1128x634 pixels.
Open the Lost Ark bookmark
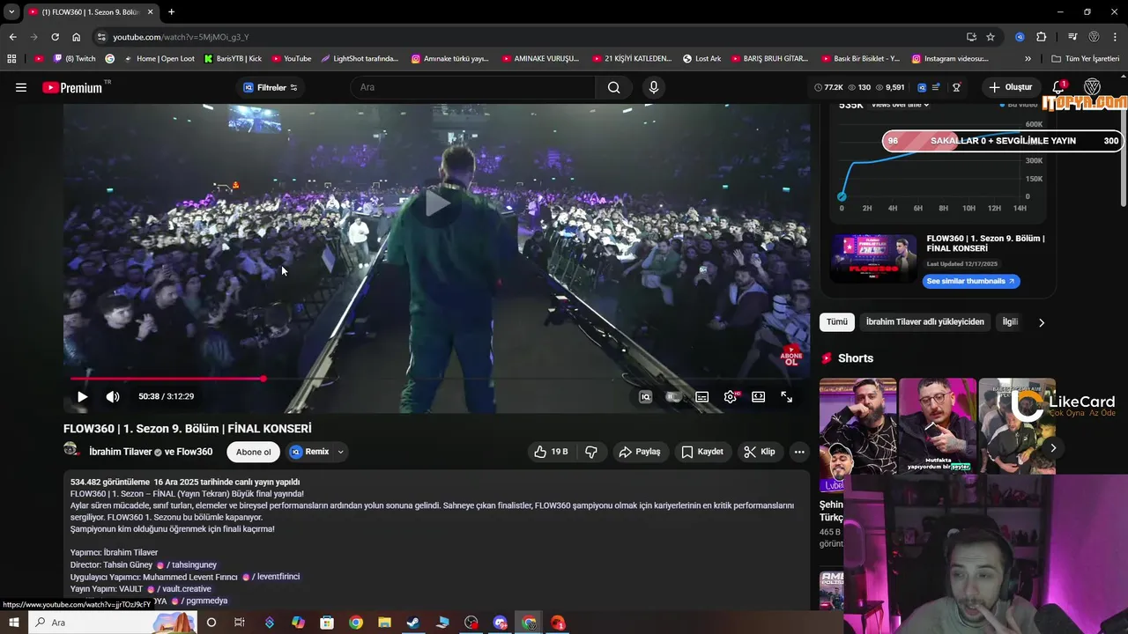[701, 59]
